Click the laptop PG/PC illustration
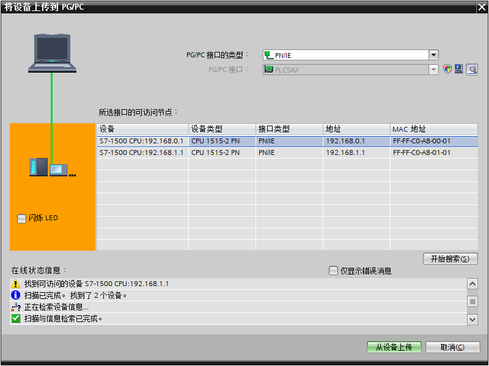Image resolution: width=489 pixels, height=366 pixels. pos(52,53)
